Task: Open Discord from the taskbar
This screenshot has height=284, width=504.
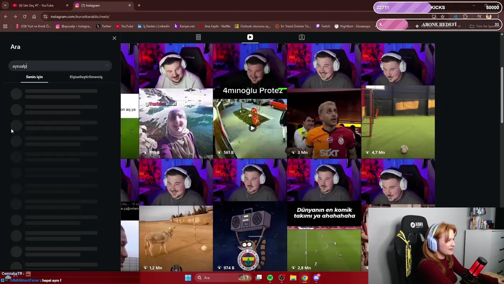Action: point(316,278)
